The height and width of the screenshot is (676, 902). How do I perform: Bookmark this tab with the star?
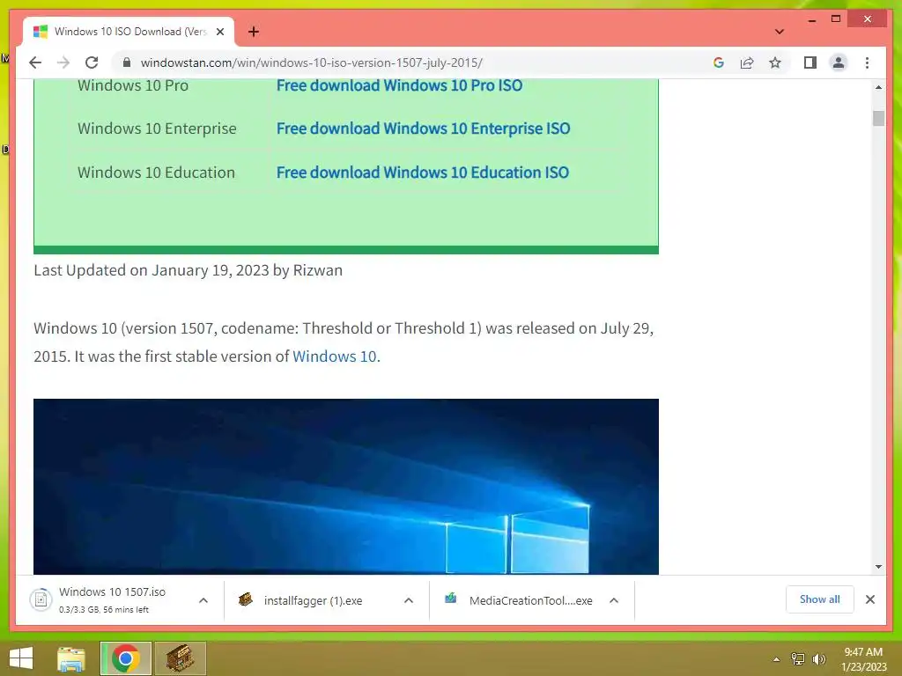(775, 62)
